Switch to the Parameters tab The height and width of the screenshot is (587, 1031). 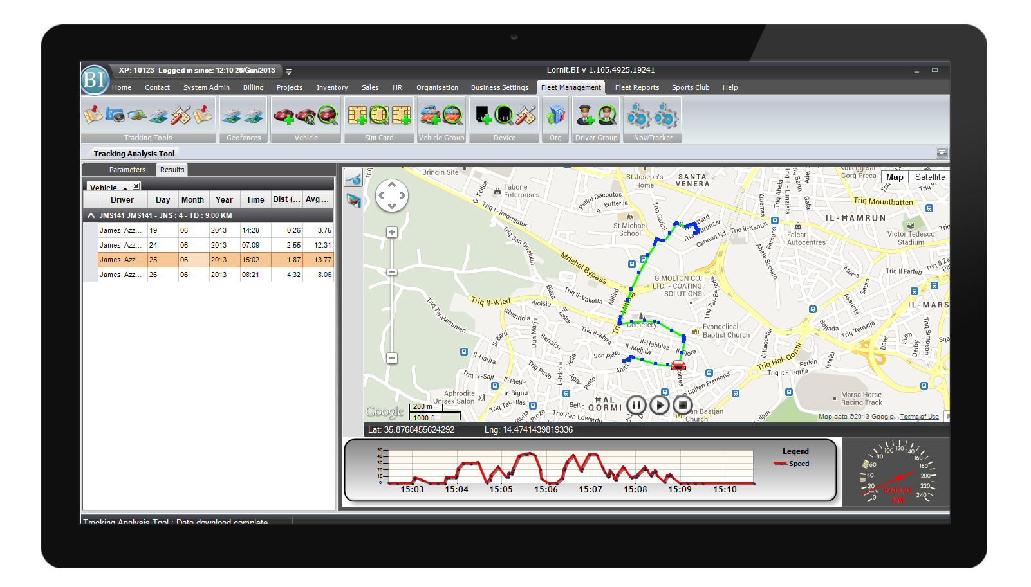127,170
